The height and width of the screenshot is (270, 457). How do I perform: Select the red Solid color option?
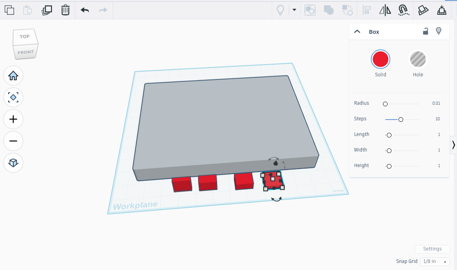pos(380,59)
